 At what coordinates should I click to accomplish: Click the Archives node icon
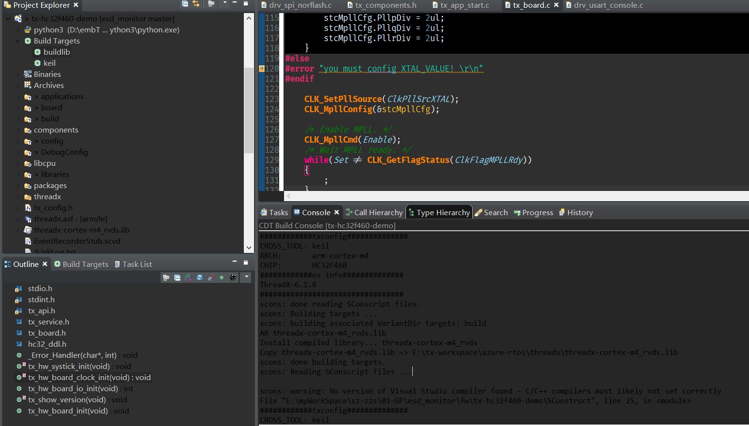pos(28,86)
